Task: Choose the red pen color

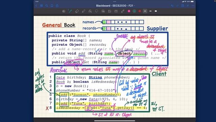Action: tap(140, 11)
